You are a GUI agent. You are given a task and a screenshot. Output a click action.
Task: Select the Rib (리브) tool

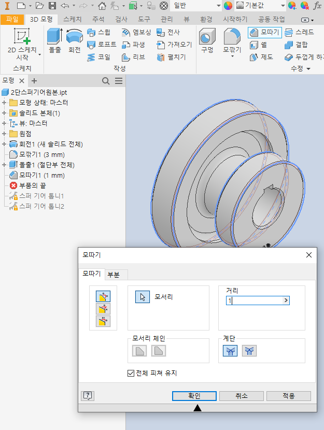(x=133, y=57)
